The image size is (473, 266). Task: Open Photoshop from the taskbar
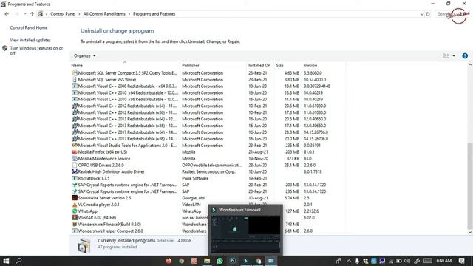pyautogui.click(x=233, y=261)
